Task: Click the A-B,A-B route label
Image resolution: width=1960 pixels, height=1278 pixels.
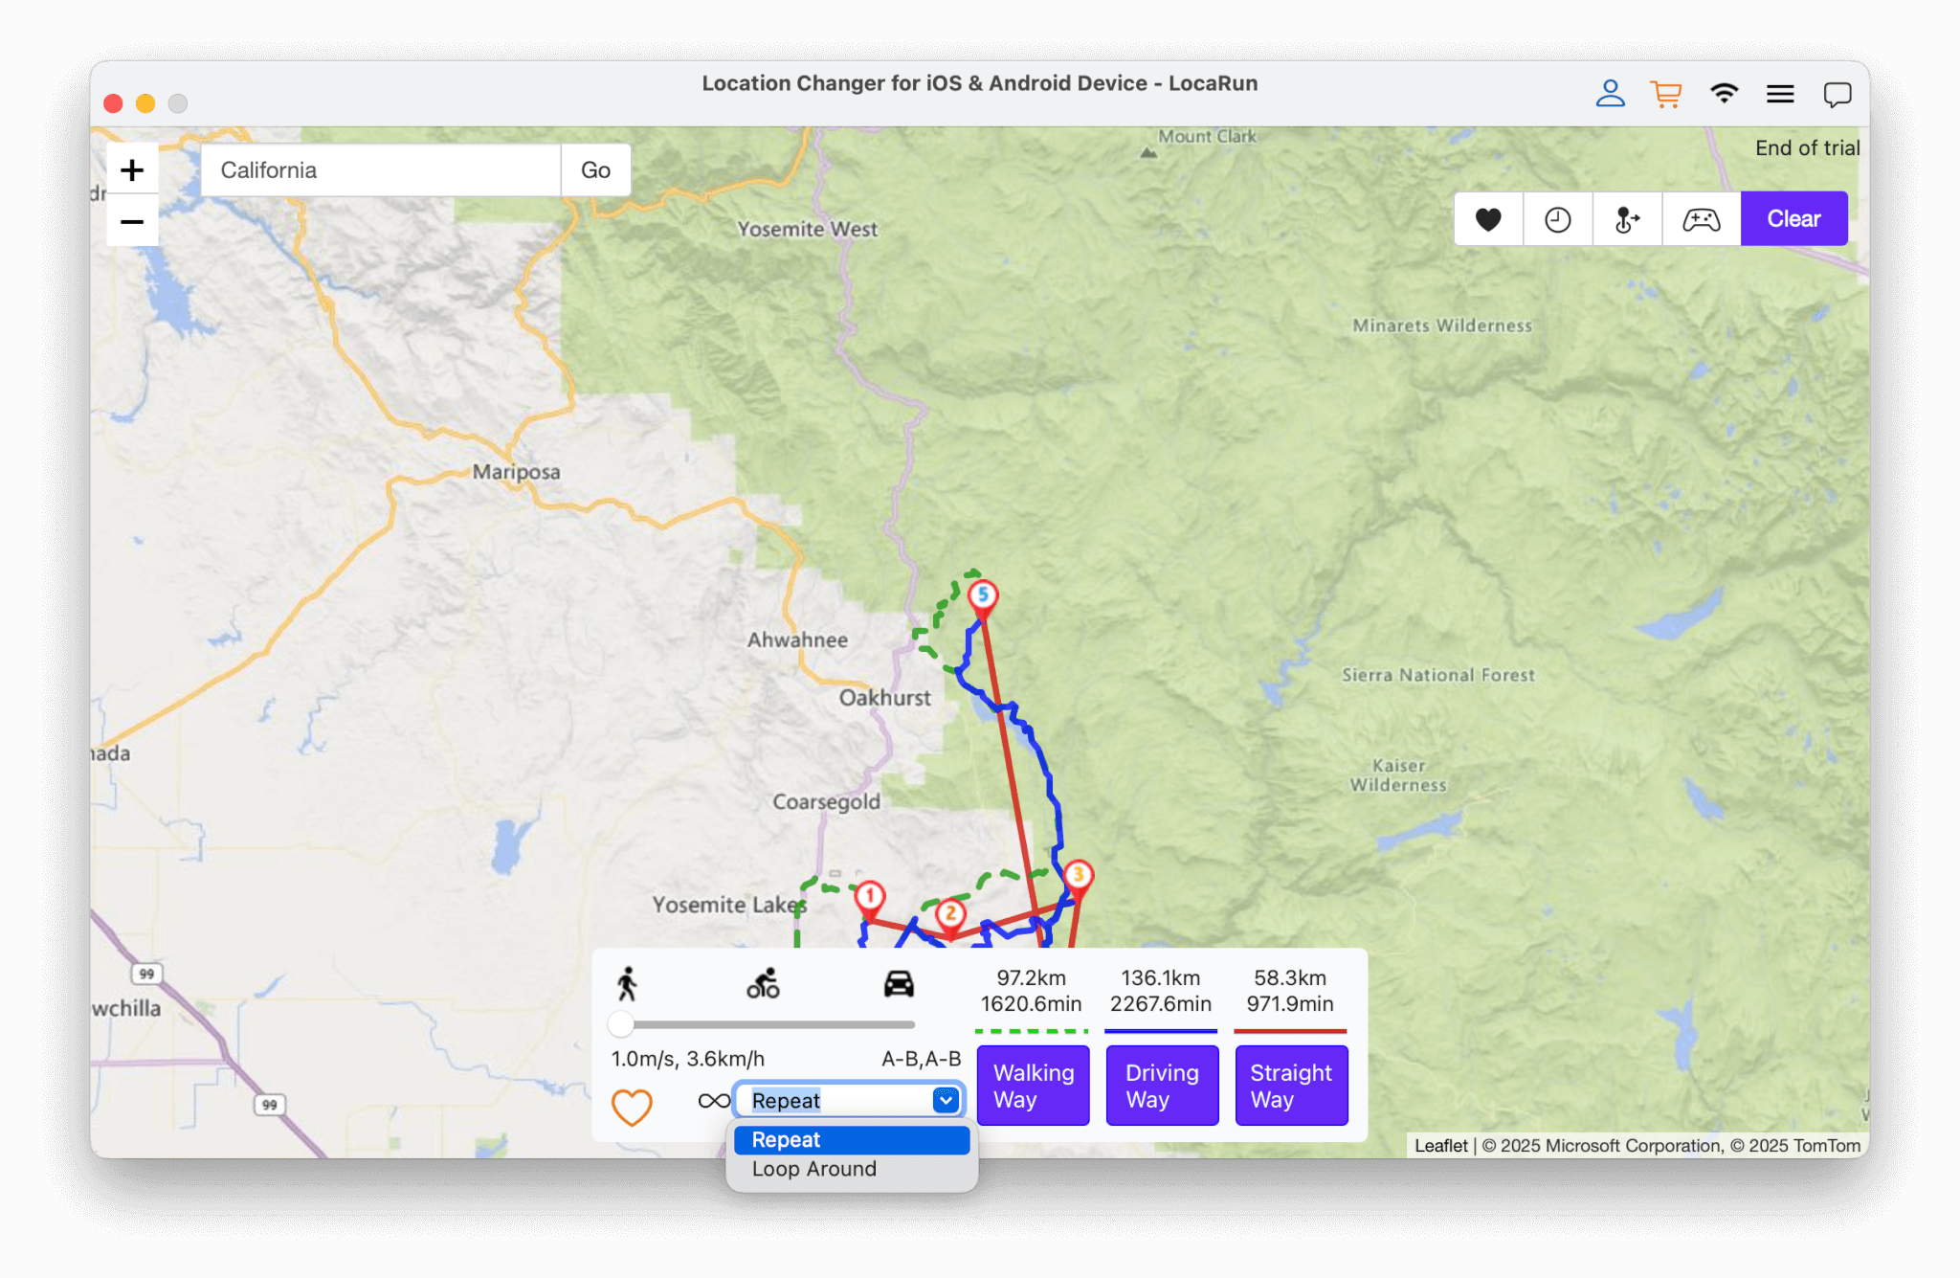Action: (x=921, y=1059)
